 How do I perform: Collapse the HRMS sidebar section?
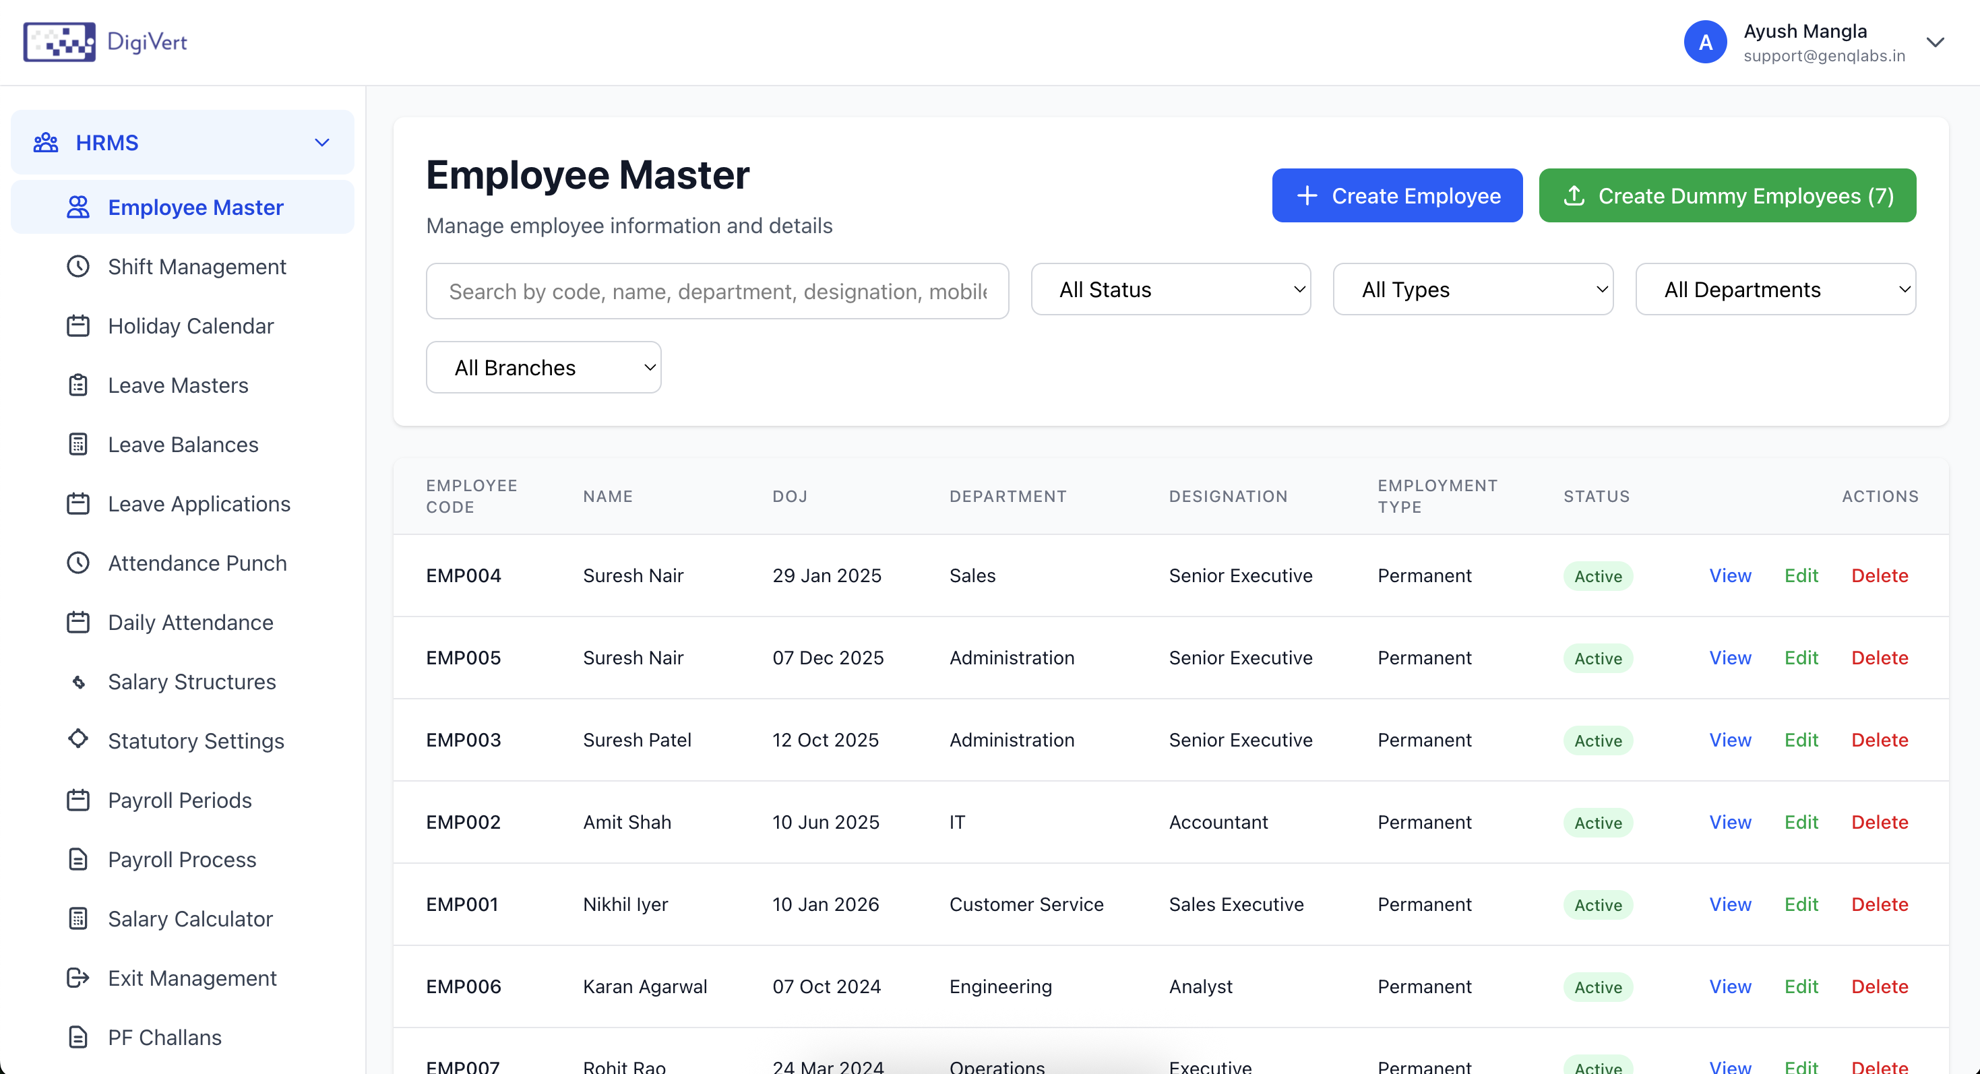tap(322, 143)
